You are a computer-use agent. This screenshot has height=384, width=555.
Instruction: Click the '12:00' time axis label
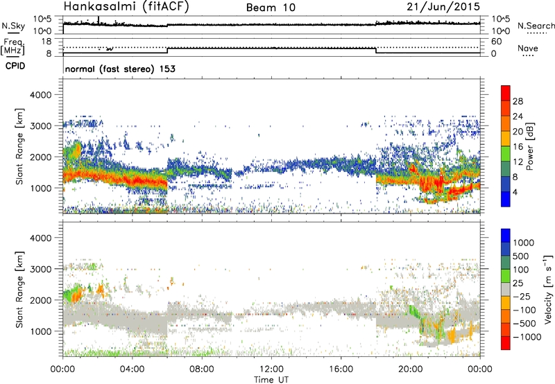(x=271, y=369)
